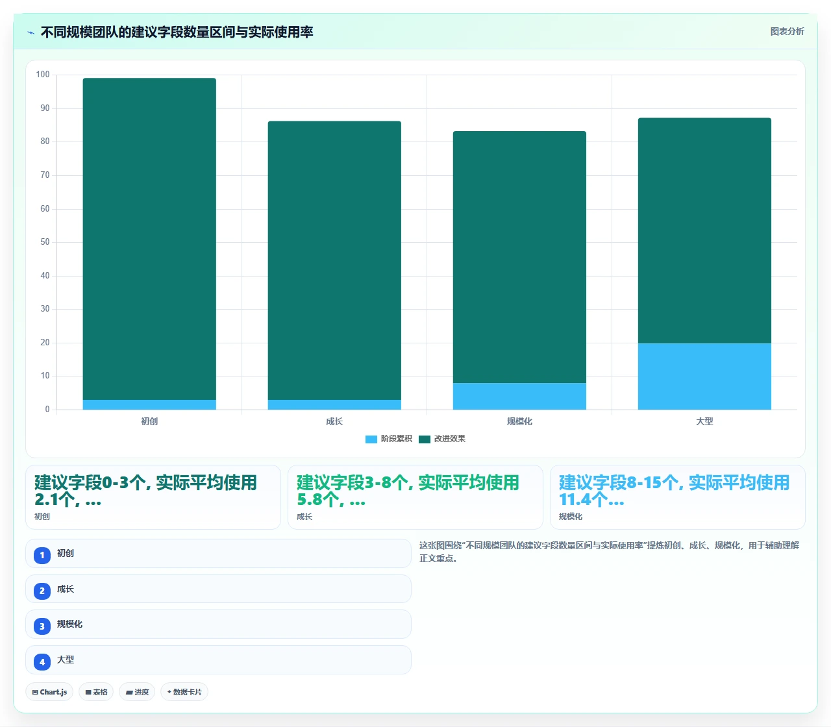The height and width of the screenshot is (727, 831).
Task: Click the 表格 tag
Action: click(96, 692)
